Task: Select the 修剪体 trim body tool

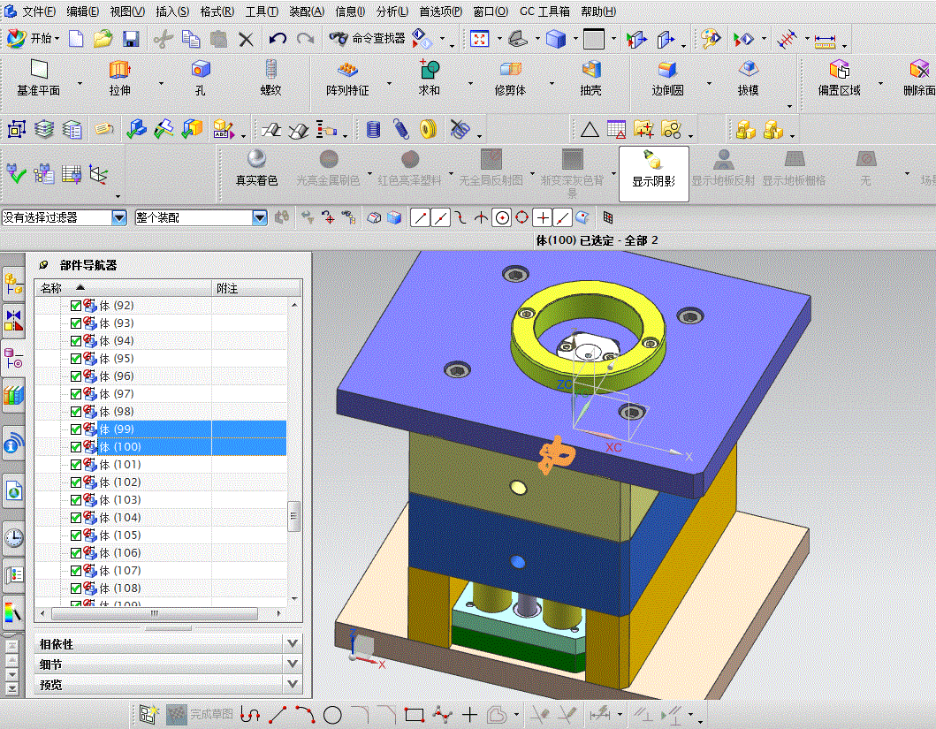Action: [510, 78]
